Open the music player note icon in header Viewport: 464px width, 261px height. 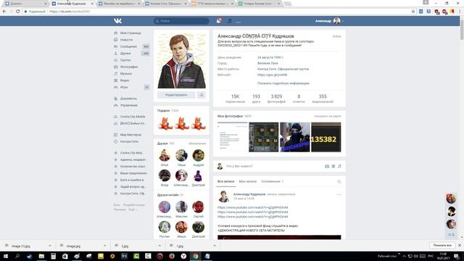pyautogui.click(x=229, y=21)
